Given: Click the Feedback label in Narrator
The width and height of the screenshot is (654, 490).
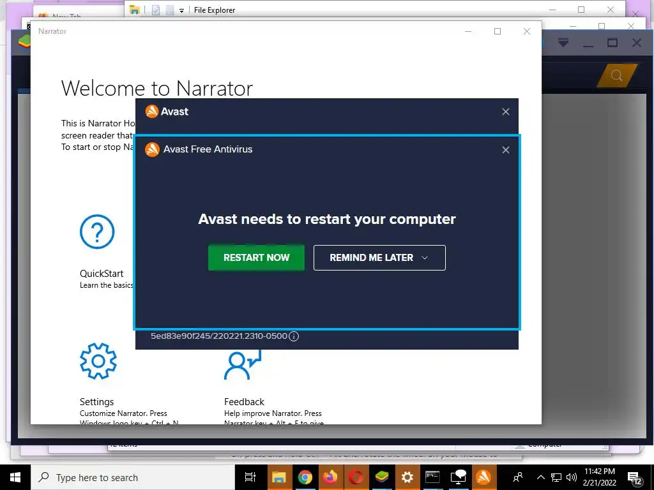Looking at the screenshot, I should coord(245,402).
